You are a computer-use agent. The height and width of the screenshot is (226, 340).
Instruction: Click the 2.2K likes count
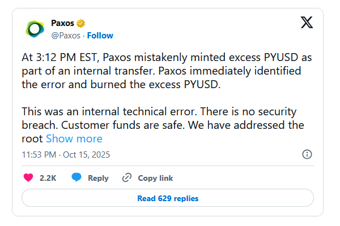48,178
